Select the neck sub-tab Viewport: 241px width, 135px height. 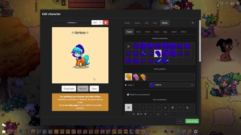[x=138, y=31]
